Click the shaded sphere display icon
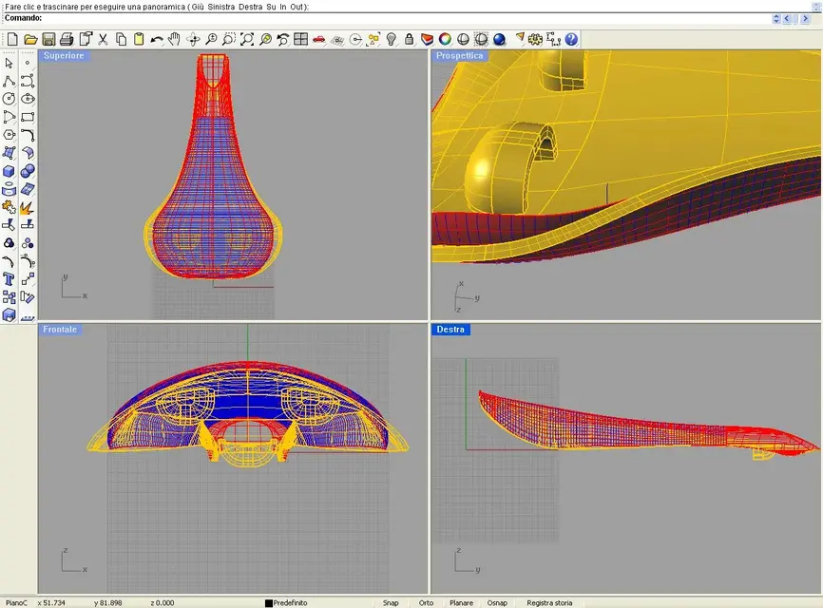Image resolution: width=823 pixels, height=608 pixels. pyautogui.click(x=463, y=39)
